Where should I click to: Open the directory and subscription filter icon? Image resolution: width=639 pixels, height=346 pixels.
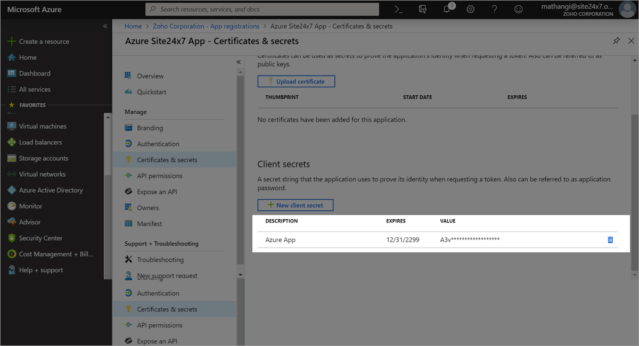(x=423, y=9)
